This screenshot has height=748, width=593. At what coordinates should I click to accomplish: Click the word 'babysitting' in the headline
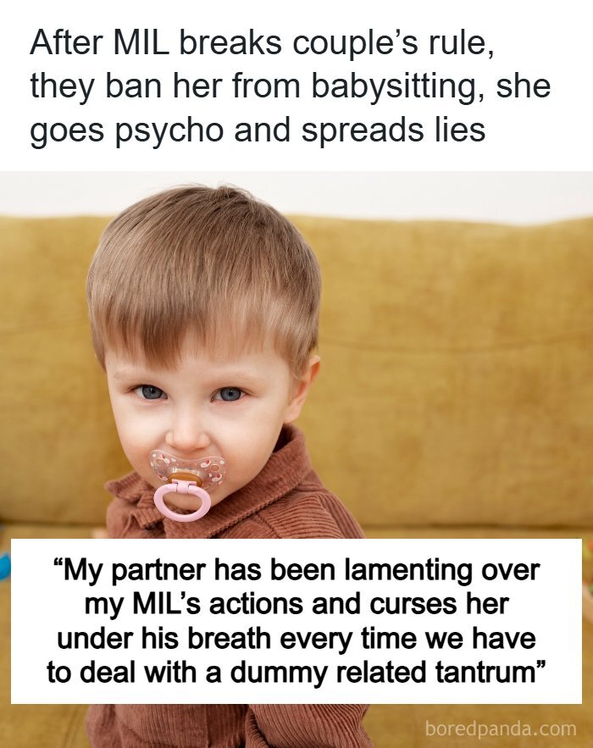tap(393, 88)
